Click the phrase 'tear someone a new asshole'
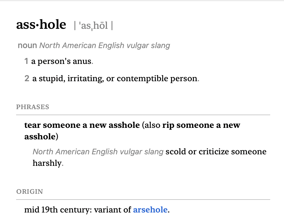The width and height of the screenshot is (284, 224). point(82,125)
